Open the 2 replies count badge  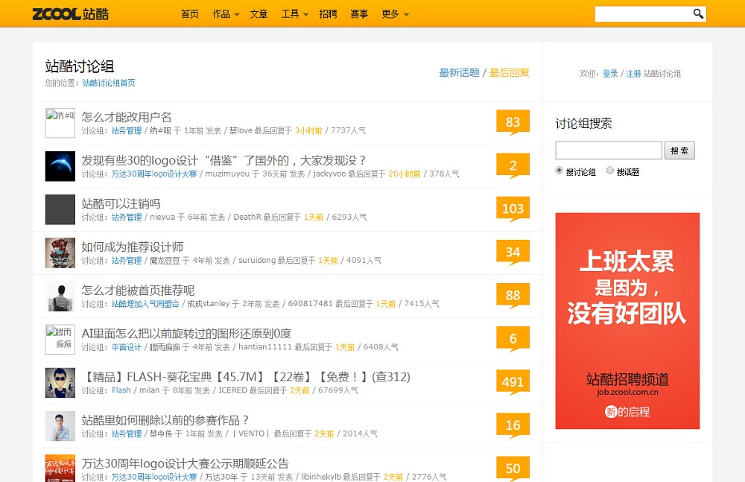pyautogui.click(x=513, y=165)
